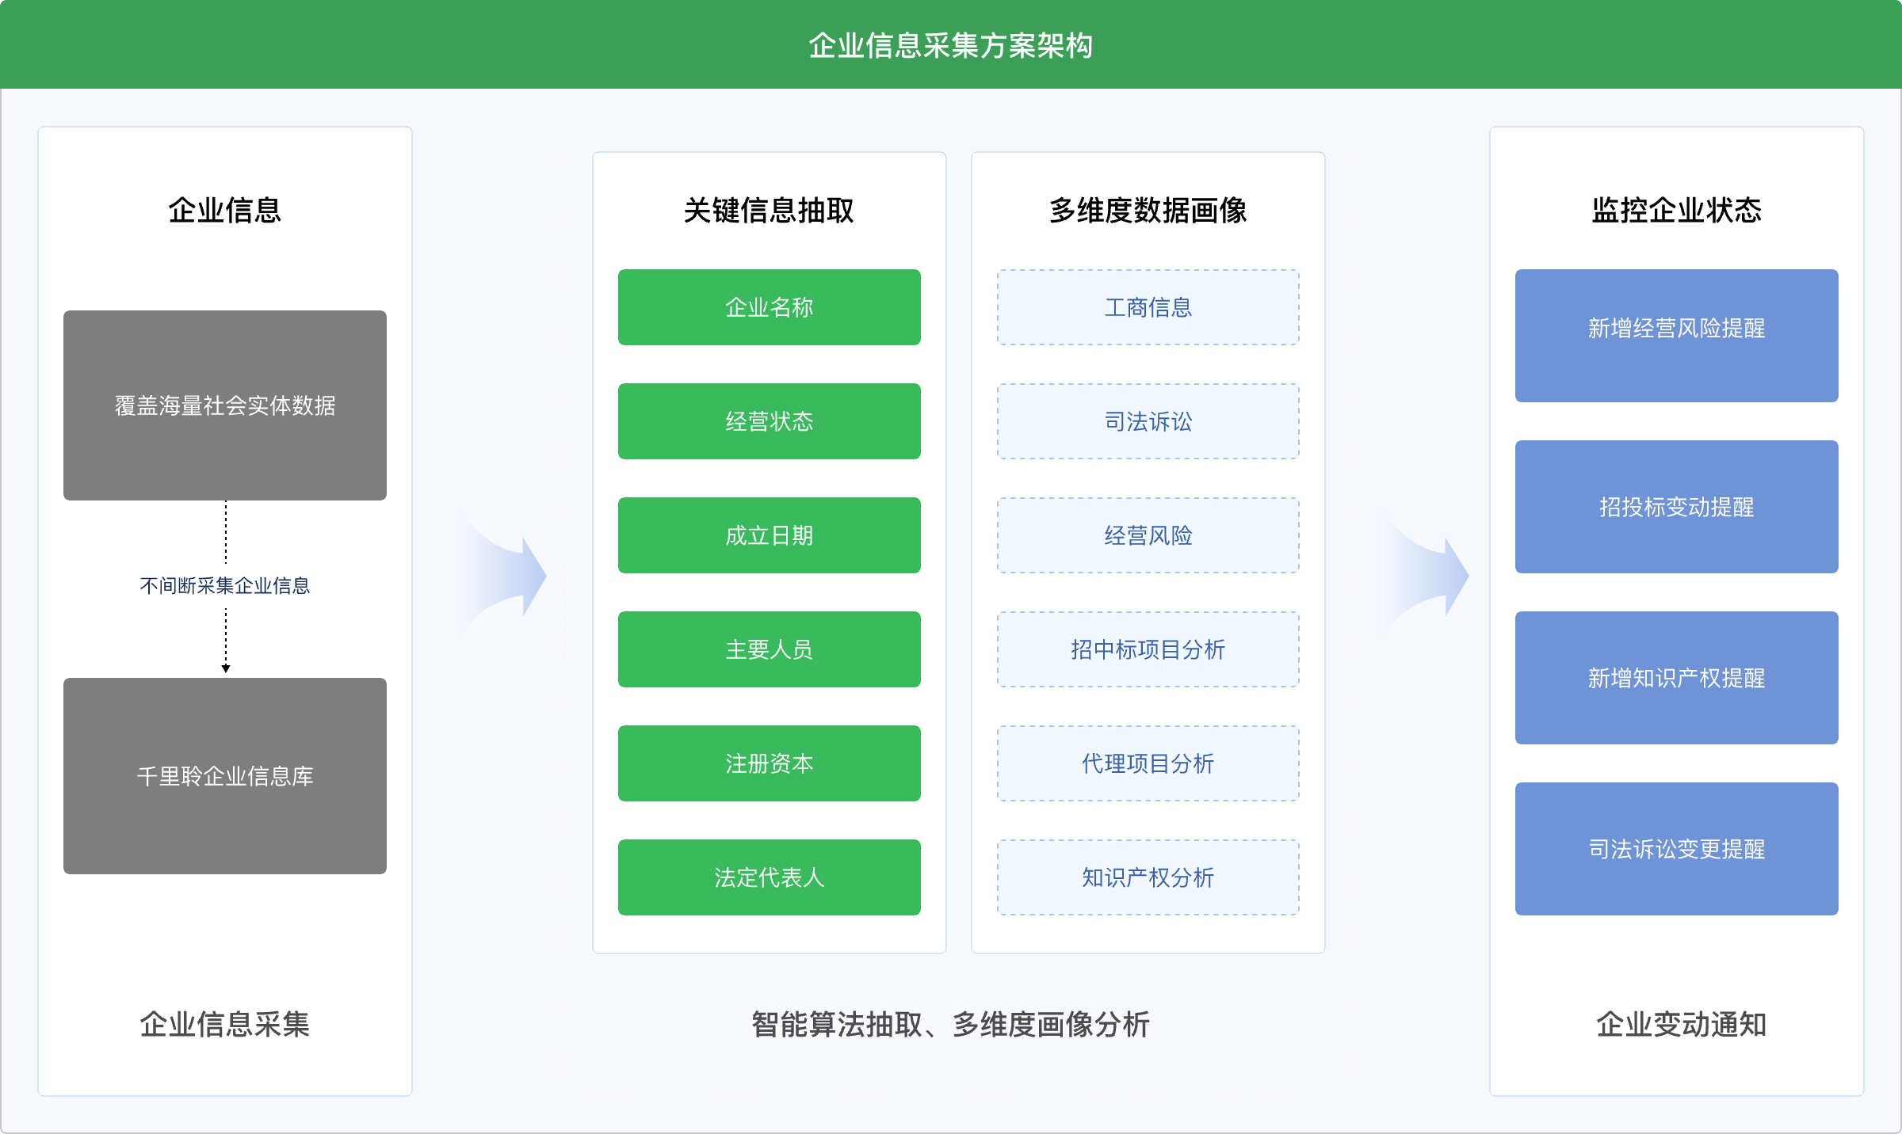
Task: Click the 成立日期 green box
Action: (769, 535)
